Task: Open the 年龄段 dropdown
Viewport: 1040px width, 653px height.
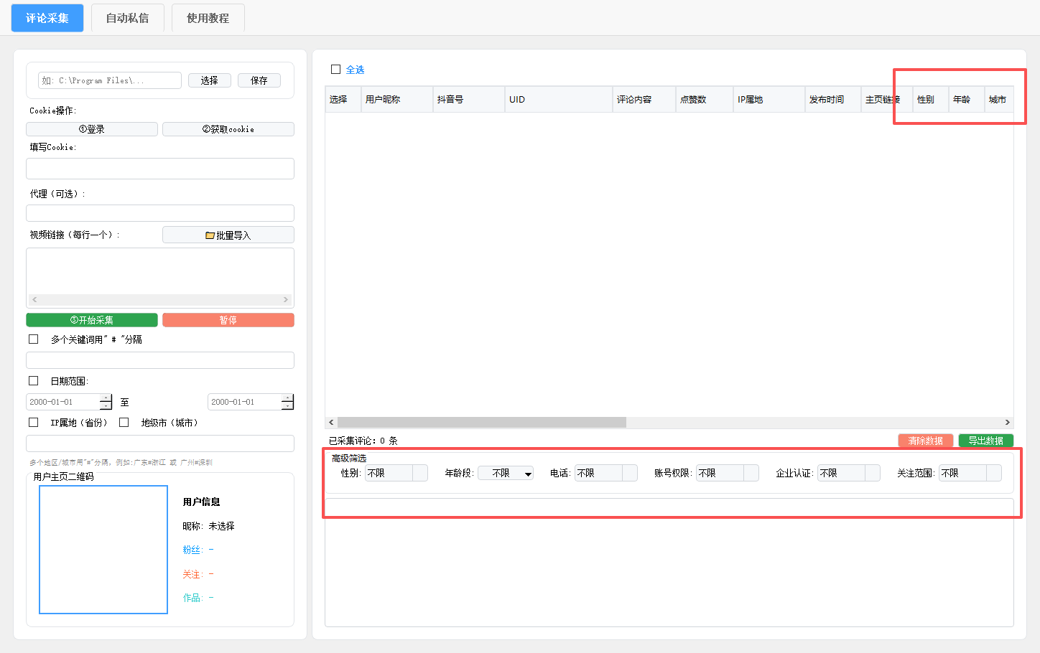Action: coord(528,474)
